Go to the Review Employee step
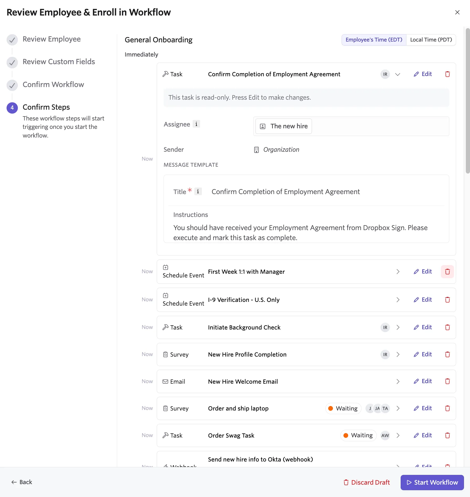 click(51, 39)
